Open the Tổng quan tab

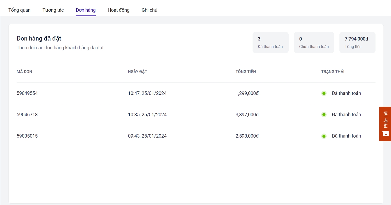[19, 10]
